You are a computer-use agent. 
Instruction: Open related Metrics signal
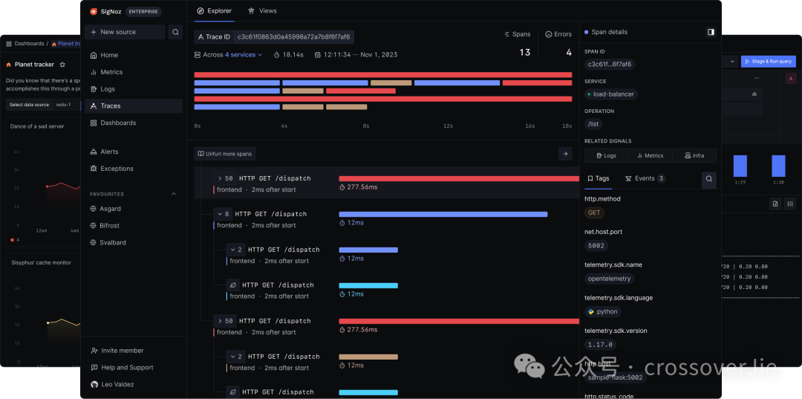pyautogui.click(x=650, y=155)
